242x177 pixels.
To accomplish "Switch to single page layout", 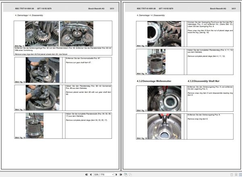I will tap(232, 175).
